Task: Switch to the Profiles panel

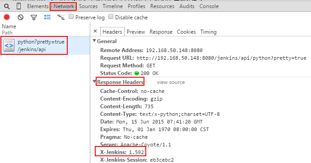Action: (136, 6)
